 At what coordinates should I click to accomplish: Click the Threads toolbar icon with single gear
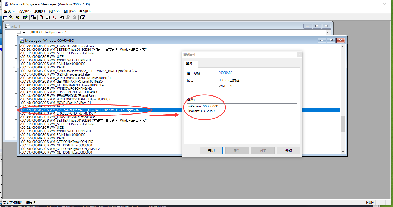(x=18, y=17)
